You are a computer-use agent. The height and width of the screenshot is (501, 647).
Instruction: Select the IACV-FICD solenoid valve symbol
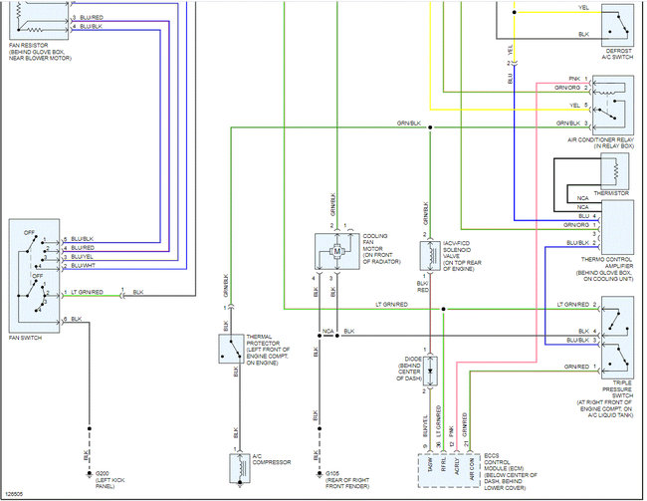point(430,256)
